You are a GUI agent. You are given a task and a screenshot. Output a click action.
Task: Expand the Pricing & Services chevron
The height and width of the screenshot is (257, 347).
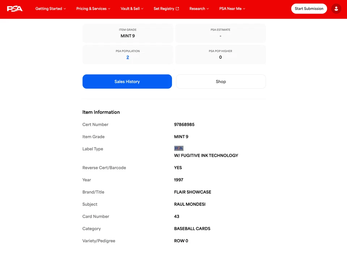point(109,9)
